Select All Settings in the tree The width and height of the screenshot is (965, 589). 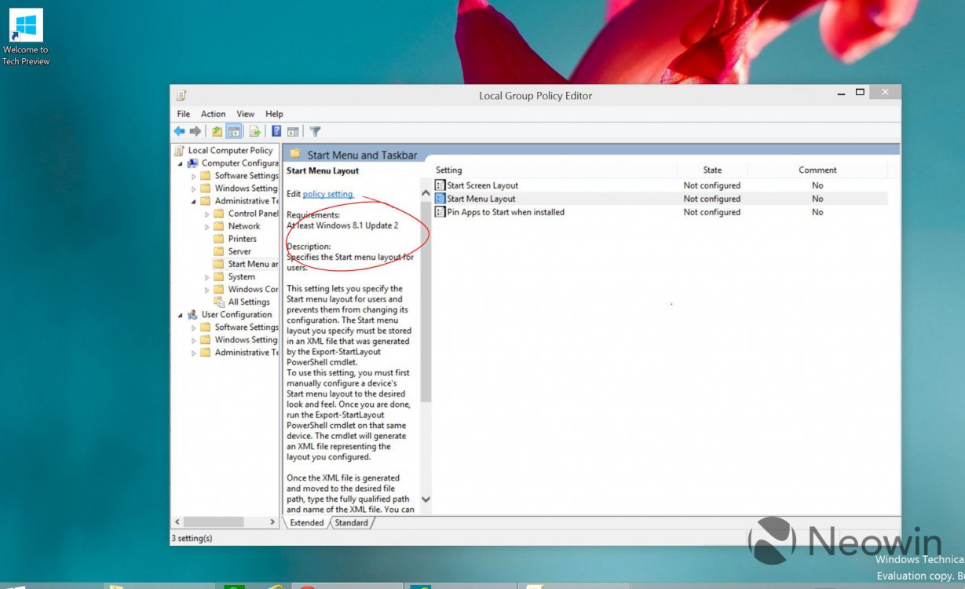tap(249, 302)
